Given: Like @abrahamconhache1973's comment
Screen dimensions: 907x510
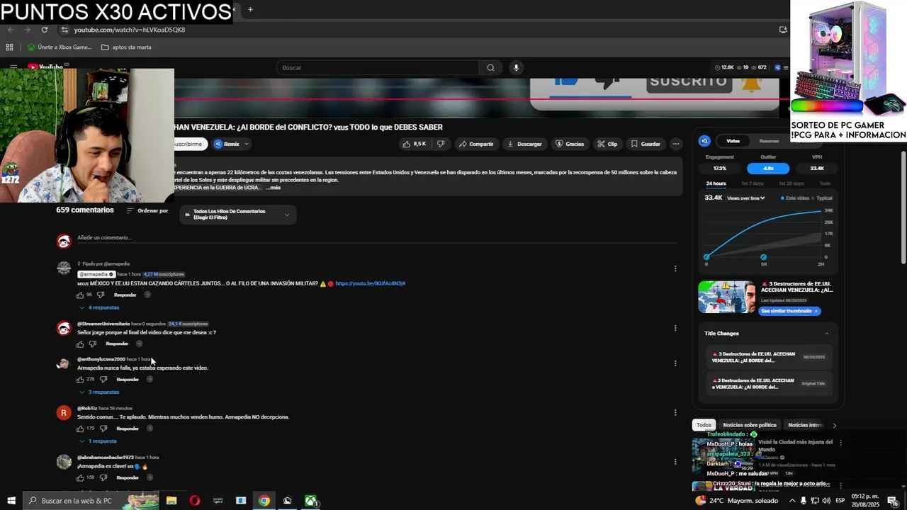Looking at the screenshot, I should (x=80, y=478).
